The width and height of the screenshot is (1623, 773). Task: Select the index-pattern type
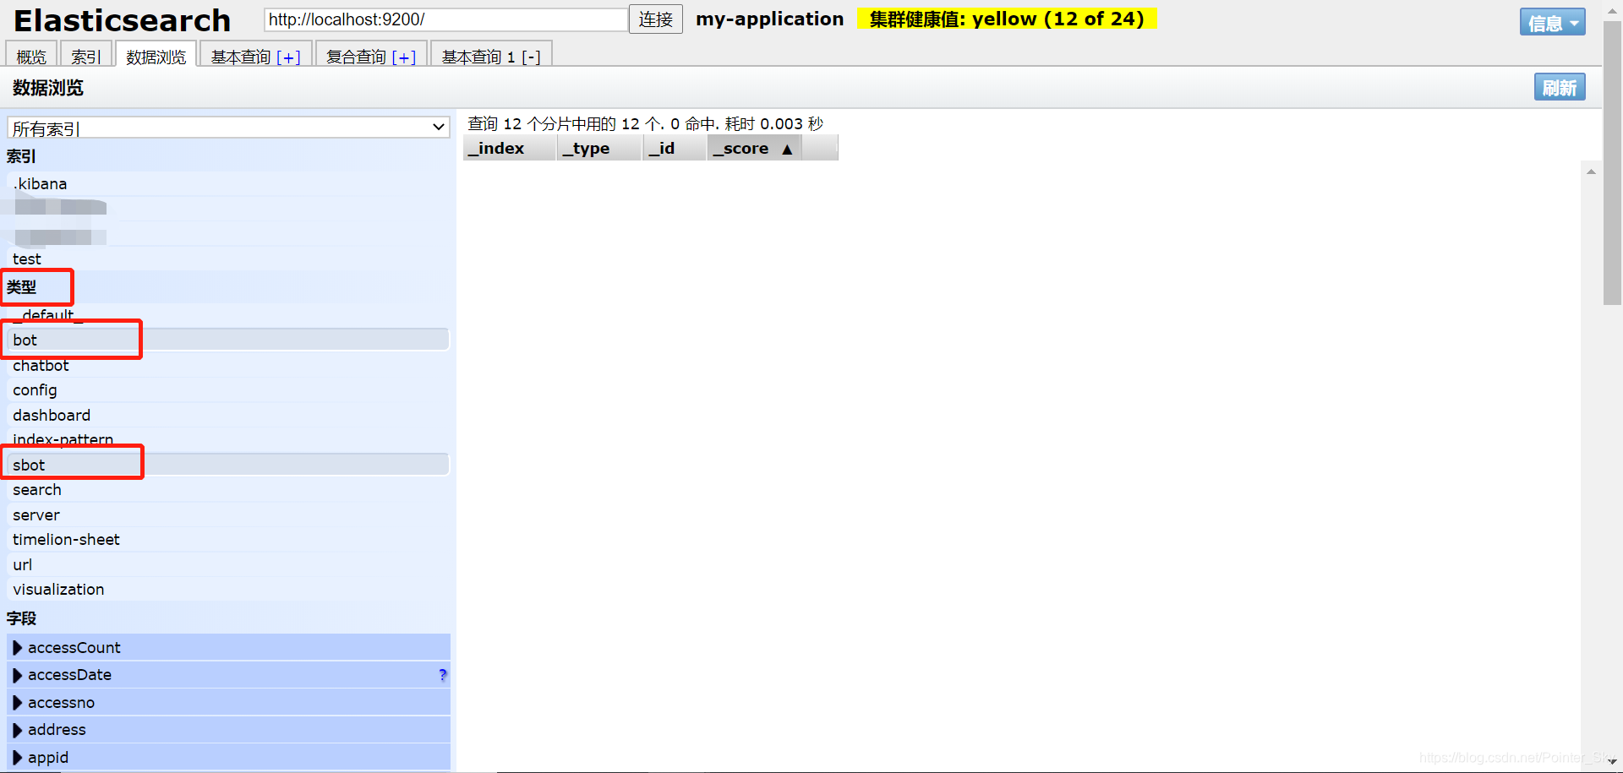(228, 439)
